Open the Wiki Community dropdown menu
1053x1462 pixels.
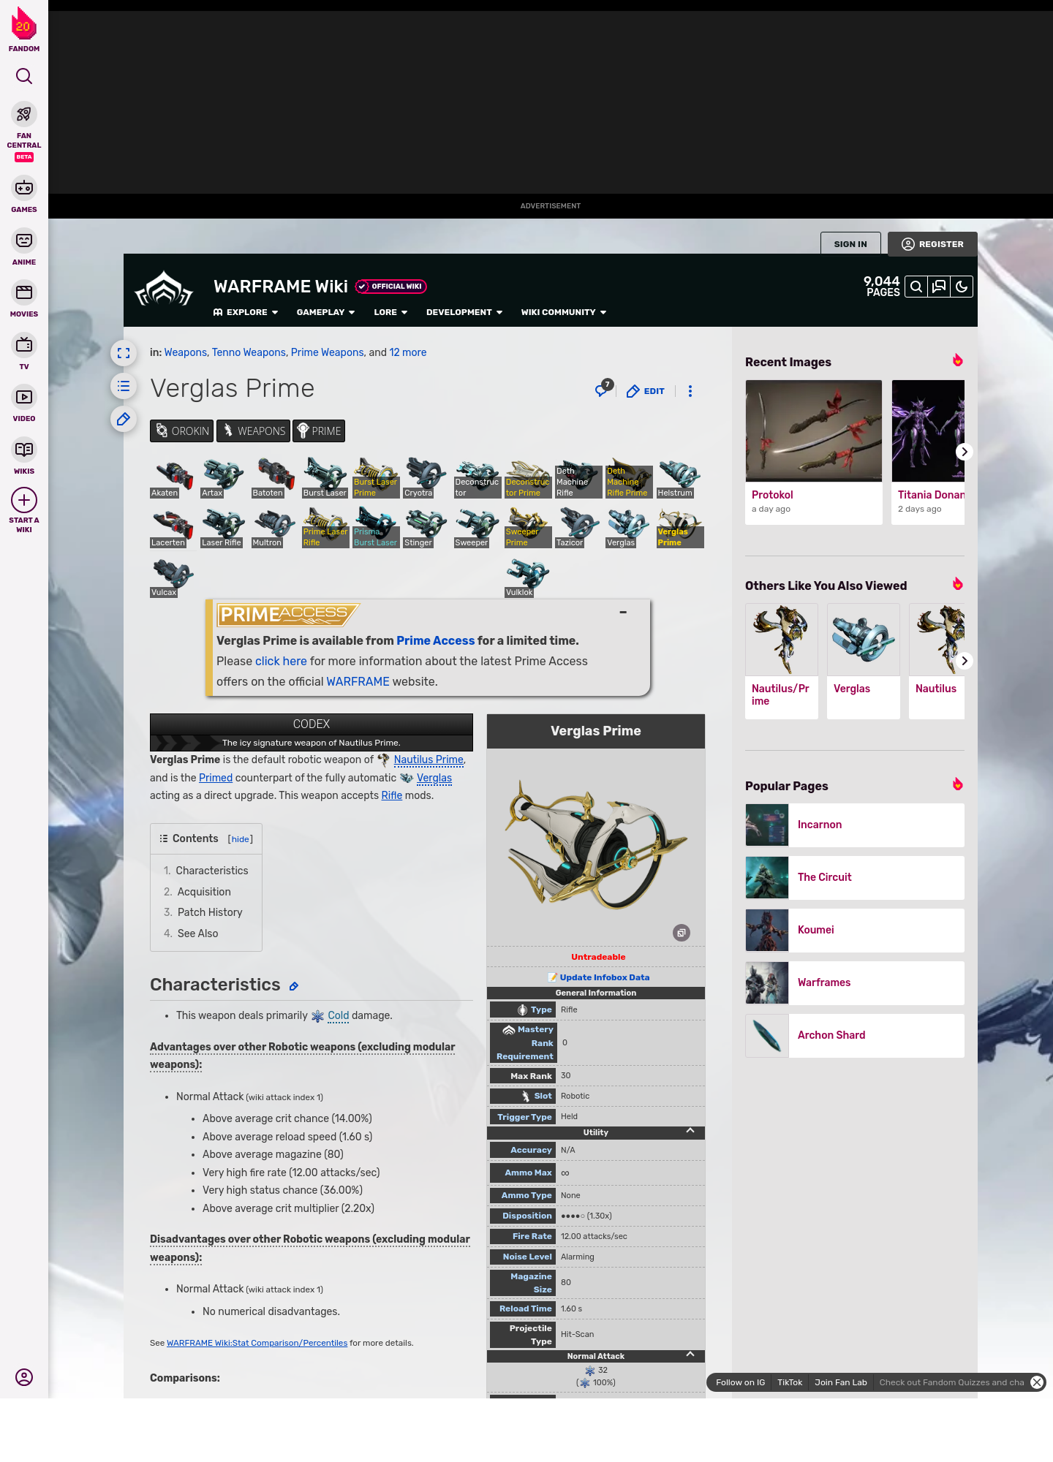pyautogui.click(x=564, y=312)
